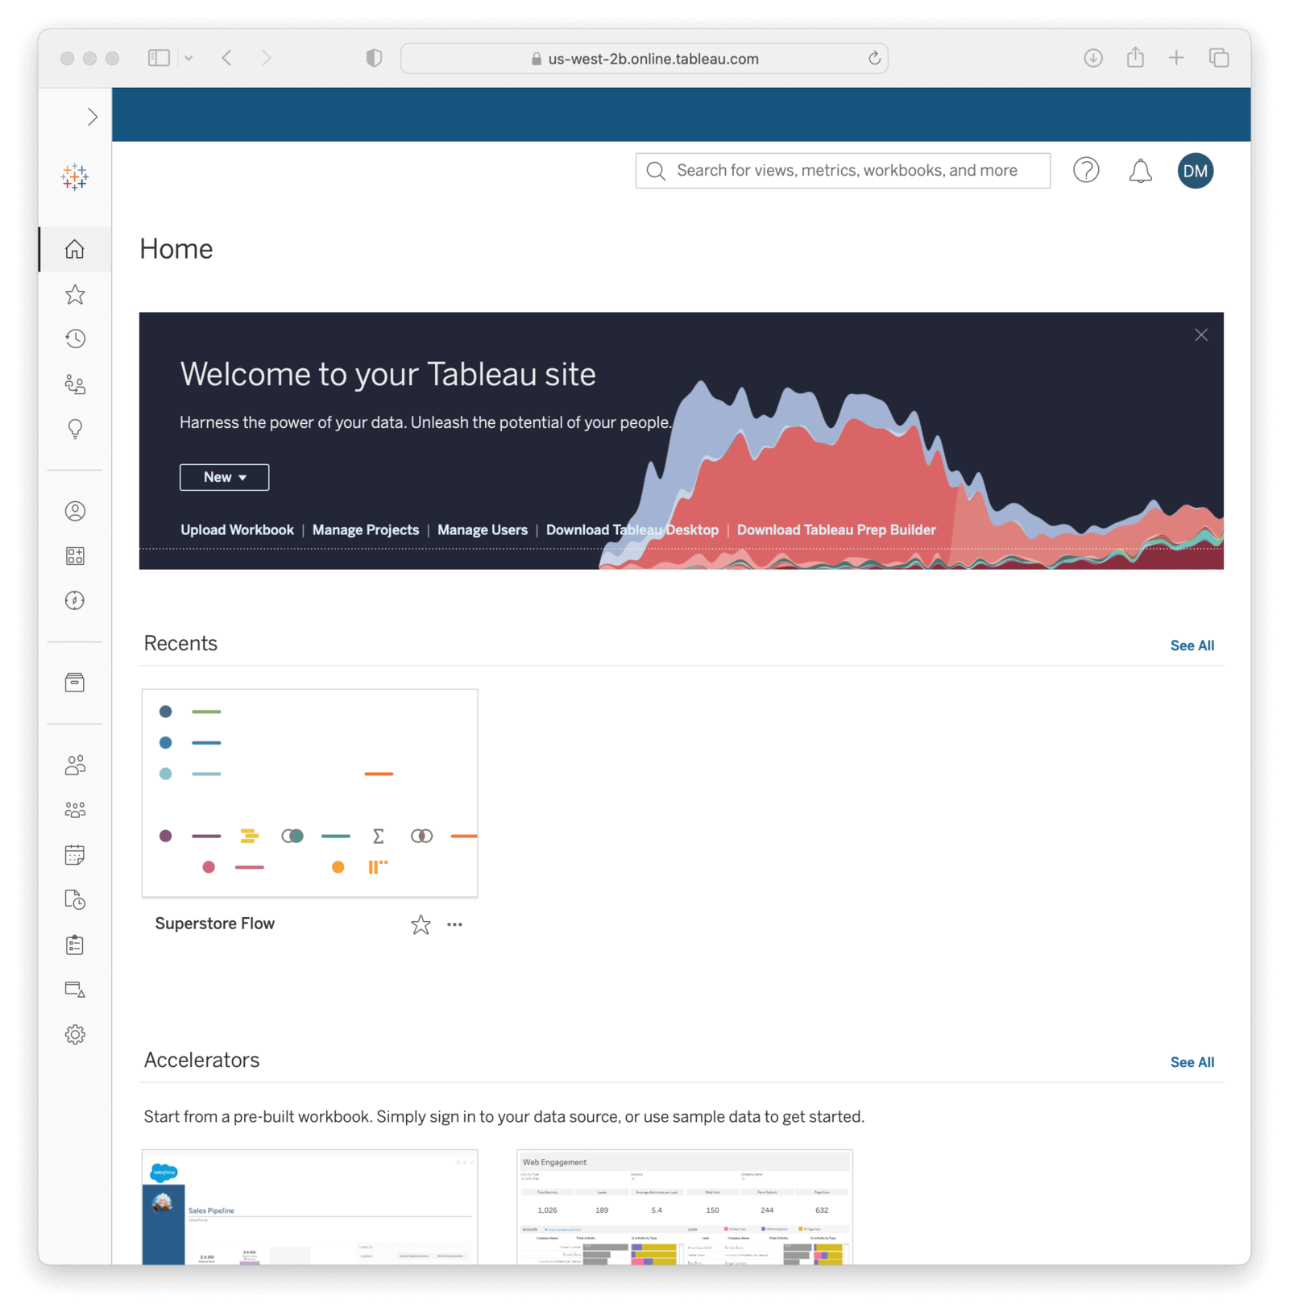
Task: Show Safari downloads
Action: tap(1093, 58)
